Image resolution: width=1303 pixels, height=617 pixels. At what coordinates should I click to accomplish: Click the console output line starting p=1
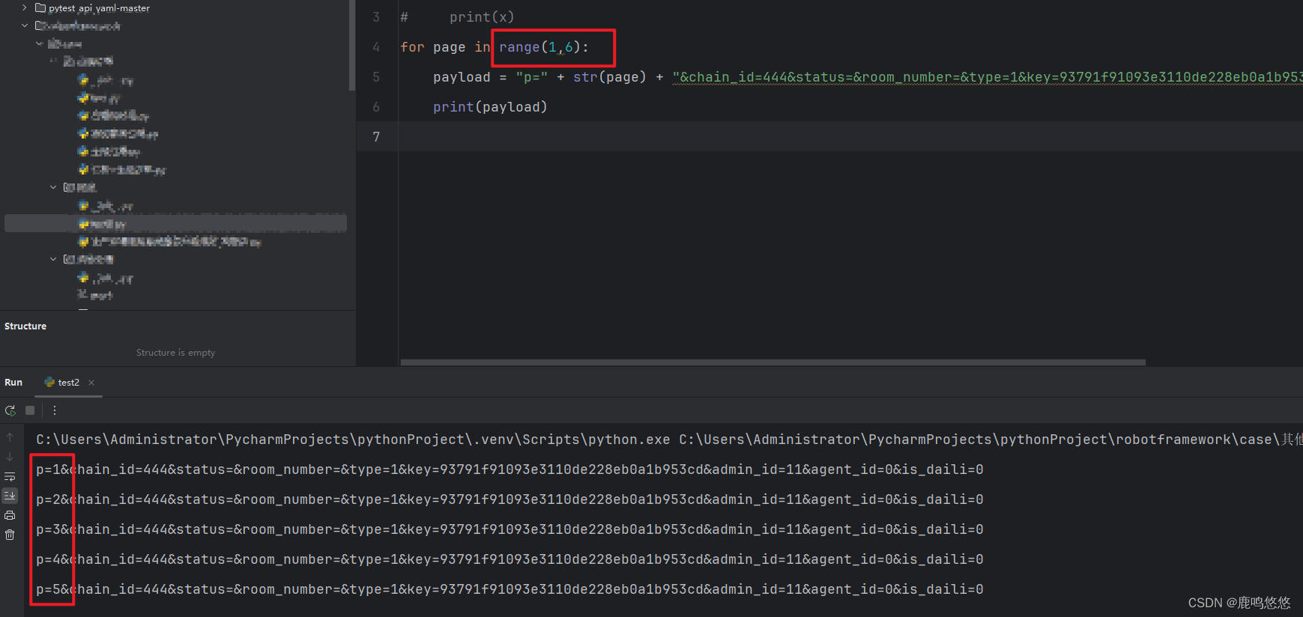point(510,469)
